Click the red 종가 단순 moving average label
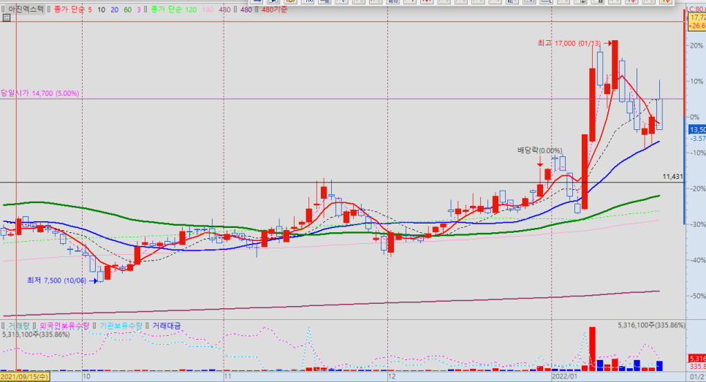Image resolution: width=706 pixels, height=382 pixels. click(x=69, y=9)
